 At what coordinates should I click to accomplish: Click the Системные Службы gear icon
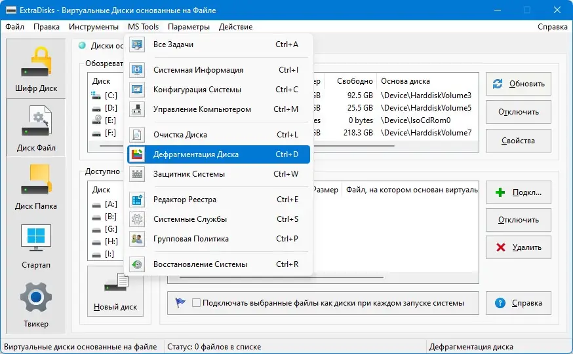click(x=137, y=219)
